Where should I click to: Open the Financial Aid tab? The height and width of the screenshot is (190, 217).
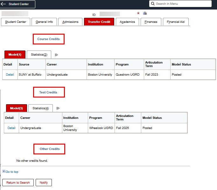[x=176, y=22]
